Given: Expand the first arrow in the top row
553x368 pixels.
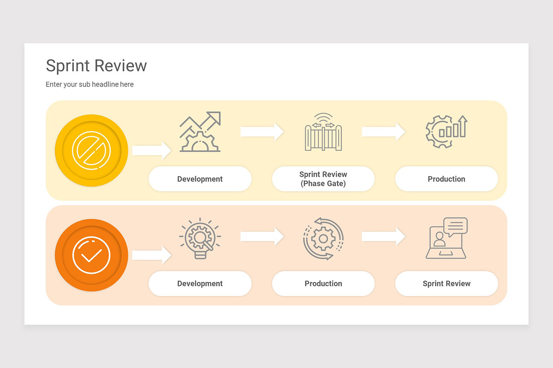Looking at the screenshot, I should click(152, 150).
